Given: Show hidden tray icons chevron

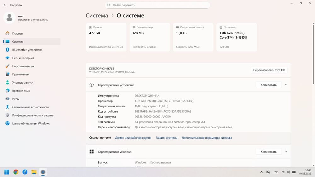Looking at the screenshot, I should click(261, 172).
